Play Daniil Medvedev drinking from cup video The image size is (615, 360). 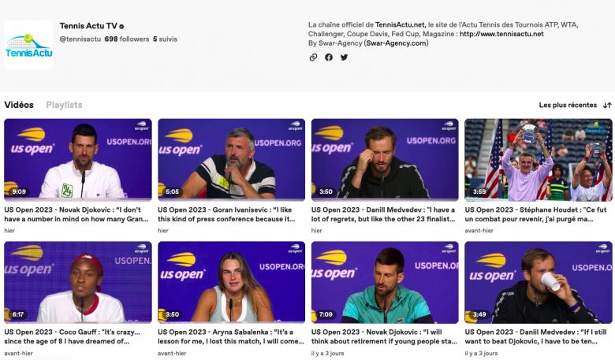538,281
